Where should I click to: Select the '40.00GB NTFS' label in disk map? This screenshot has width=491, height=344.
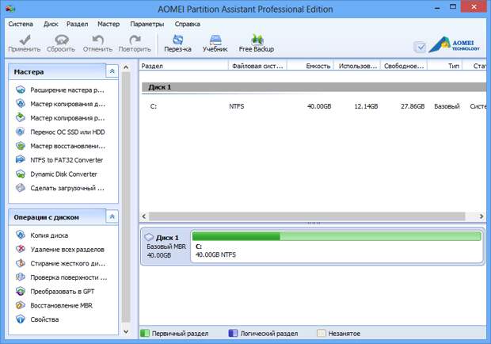pos(215,254)
